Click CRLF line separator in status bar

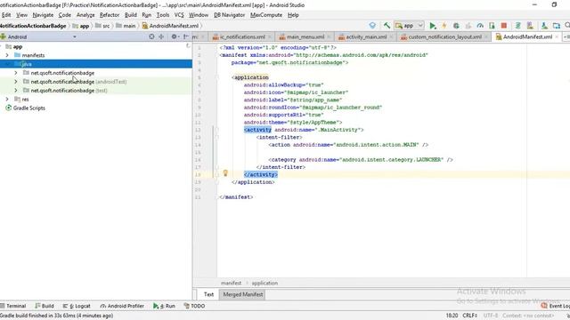(469, 316)
